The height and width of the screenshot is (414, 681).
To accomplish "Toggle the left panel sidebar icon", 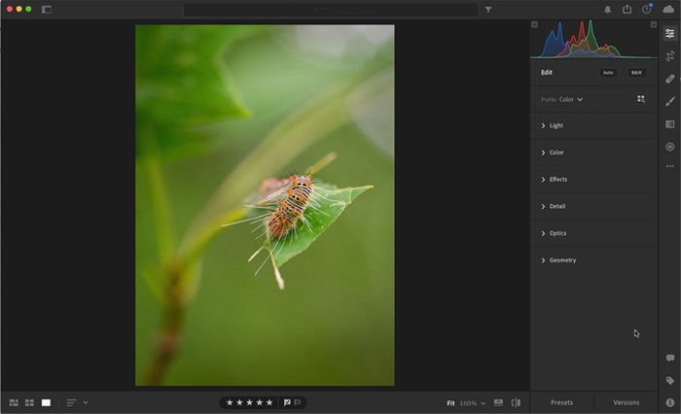I will click(47, 10).
